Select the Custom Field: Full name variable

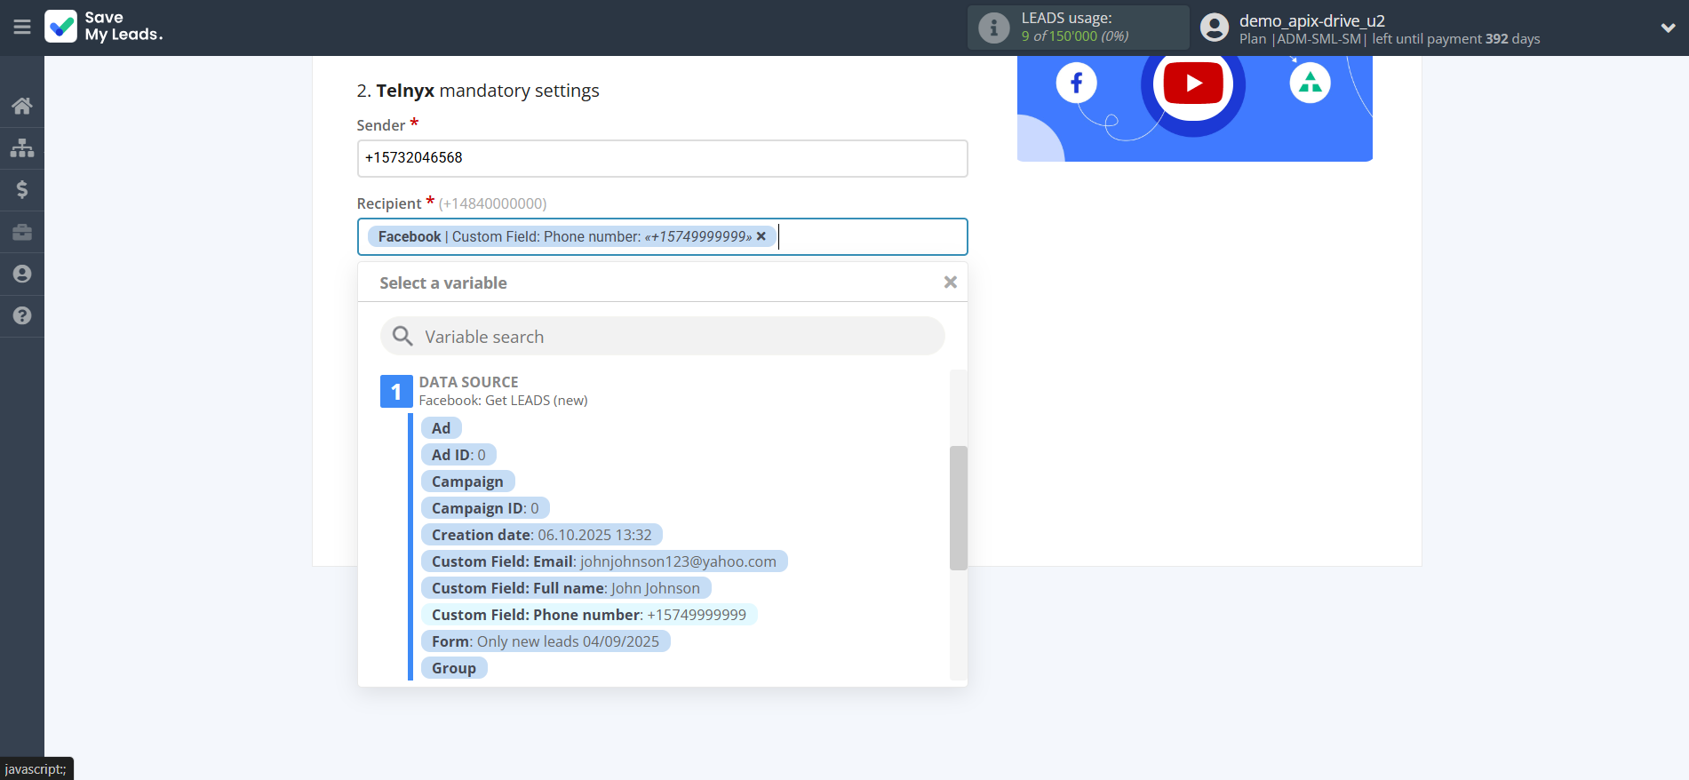point(565,588)
